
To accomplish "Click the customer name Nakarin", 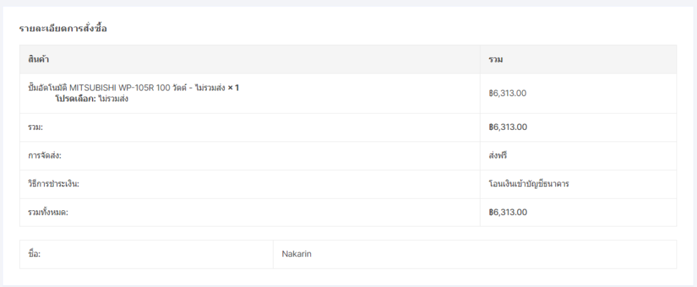I will (297, 254).
